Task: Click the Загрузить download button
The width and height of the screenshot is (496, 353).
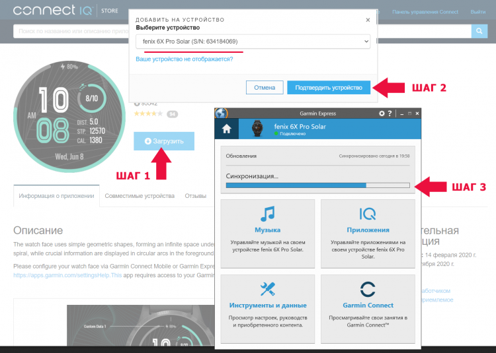Action: point(164,141)
